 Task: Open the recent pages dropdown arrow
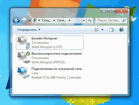click(x=29, y=21)
